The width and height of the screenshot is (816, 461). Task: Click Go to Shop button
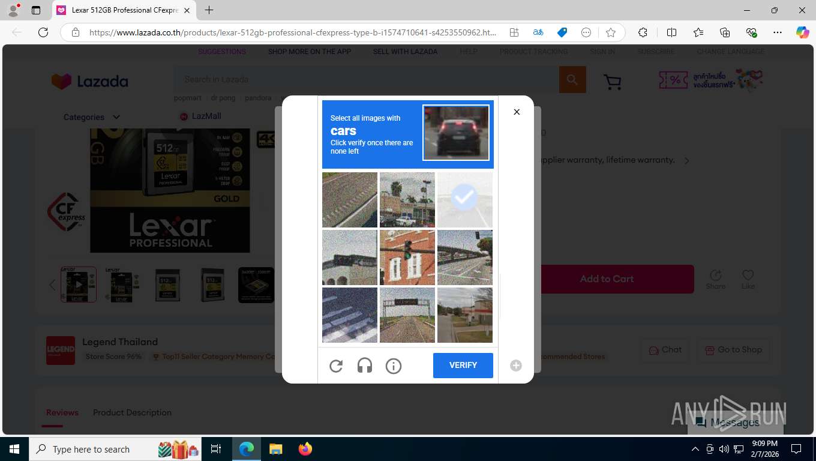(x=733, y=350)
